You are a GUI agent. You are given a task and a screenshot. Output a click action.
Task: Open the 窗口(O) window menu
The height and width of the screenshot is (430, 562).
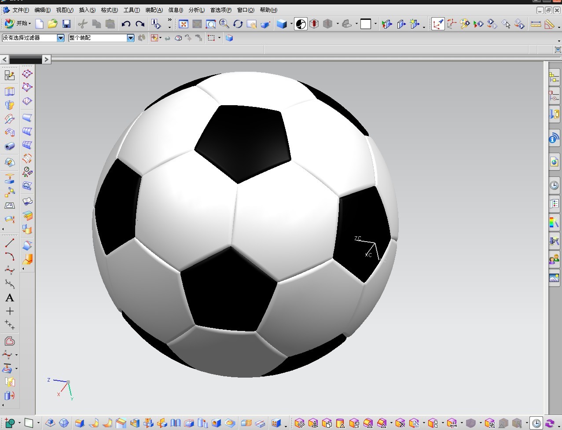246,10
